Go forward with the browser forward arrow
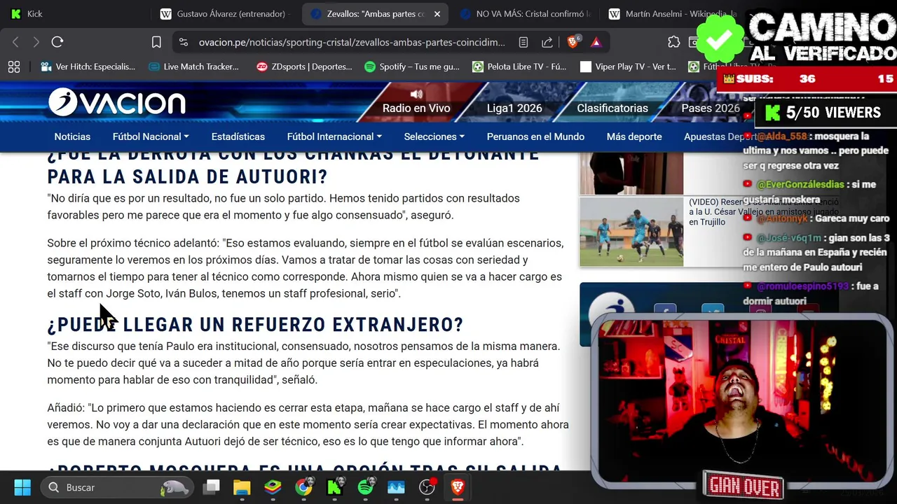Screen dimensions: 897x504 36,42
